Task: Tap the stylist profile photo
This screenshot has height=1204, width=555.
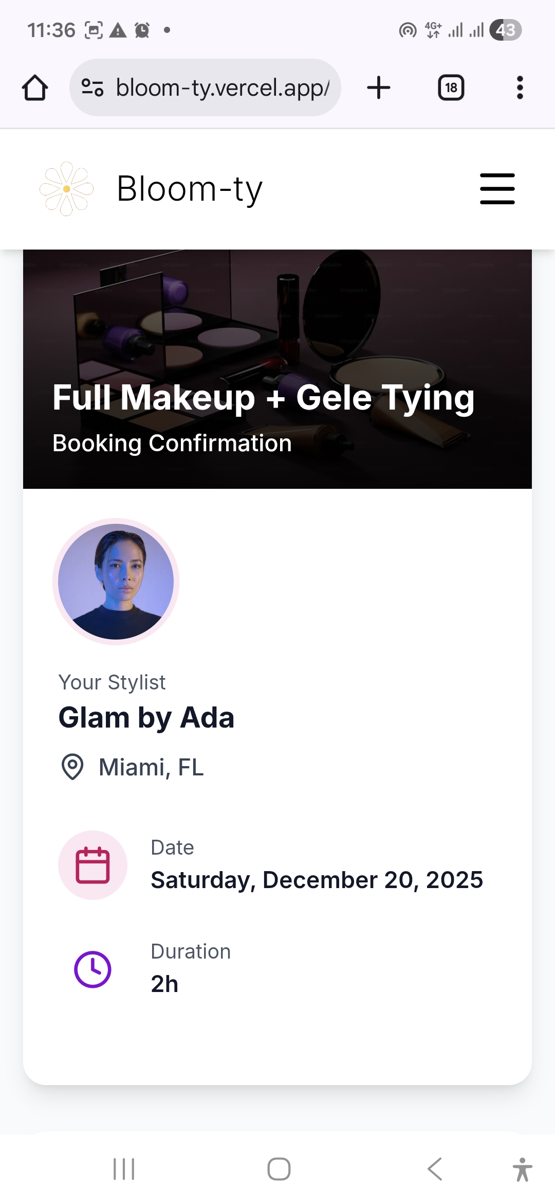Action: click(116, 581)
